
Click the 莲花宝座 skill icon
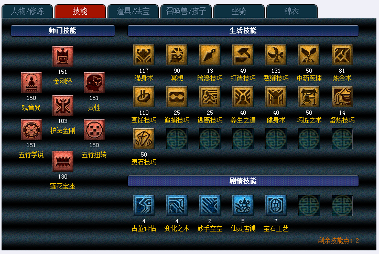coord(62,161)
